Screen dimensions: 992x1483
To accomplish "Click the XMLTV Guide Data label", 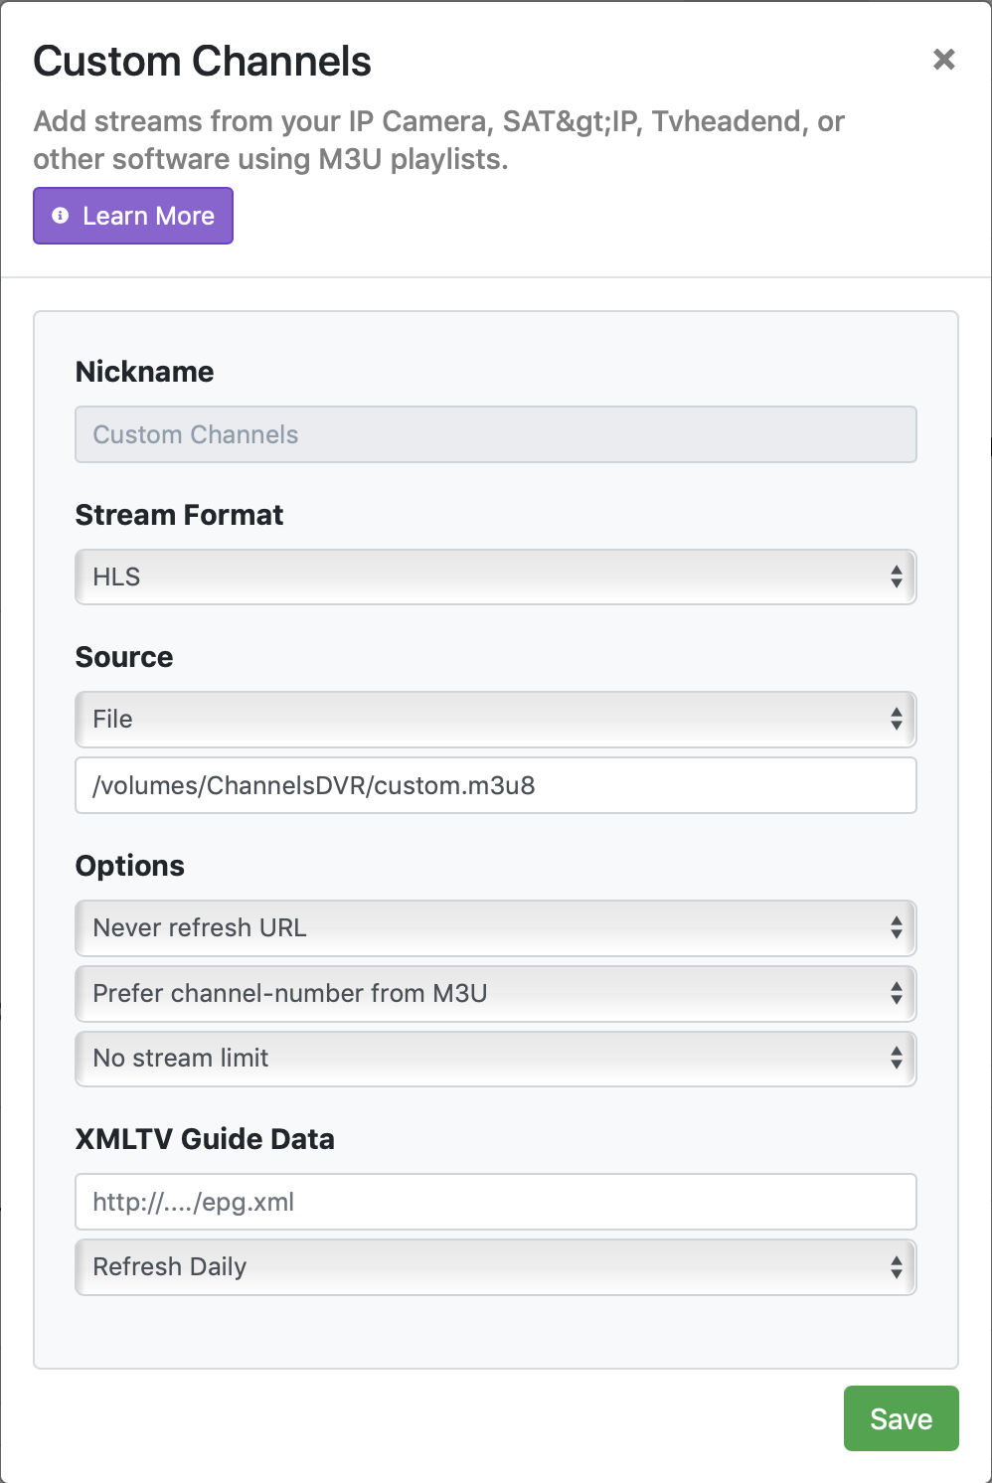I will coord(205,1139).
